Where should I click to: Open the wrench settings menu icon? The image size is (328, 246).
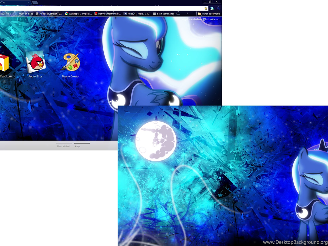pos(218,8)
